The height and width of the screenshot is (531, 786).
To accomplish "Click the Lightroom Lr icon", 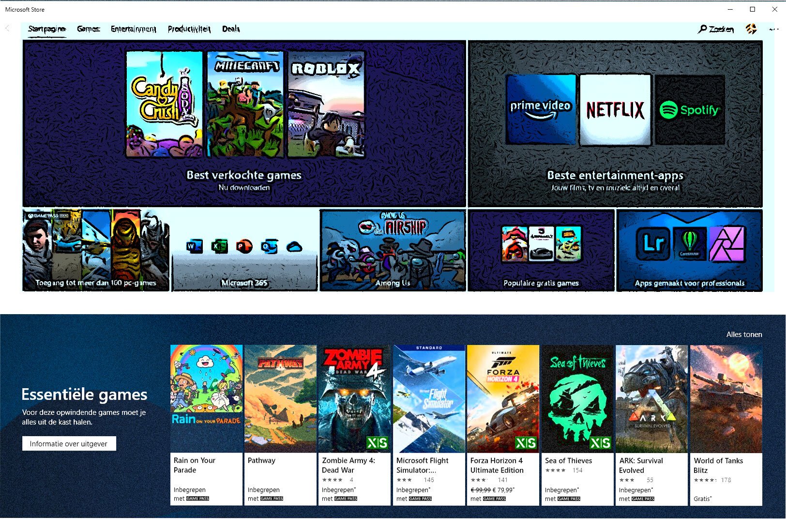I will (653, 243).
